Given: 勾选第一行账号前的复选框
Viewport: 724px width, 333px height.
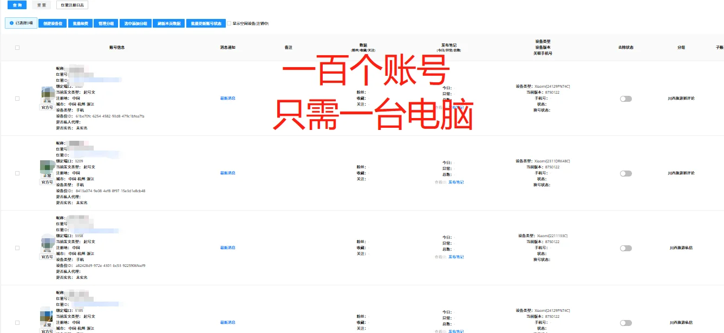Looking at the screenshot, I should (17, 98).
